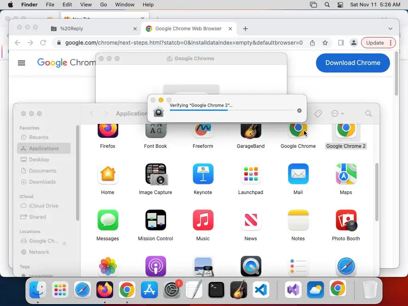
Task: Click the Chrome address bar URL
Action: coord(184,43)
